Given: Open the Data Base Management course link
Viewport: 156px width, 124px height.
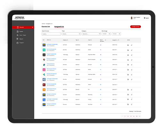Looking at the screenshot, I should click(52, 74).
